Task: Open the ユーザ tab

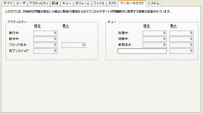Action: [x=21, y=3]
